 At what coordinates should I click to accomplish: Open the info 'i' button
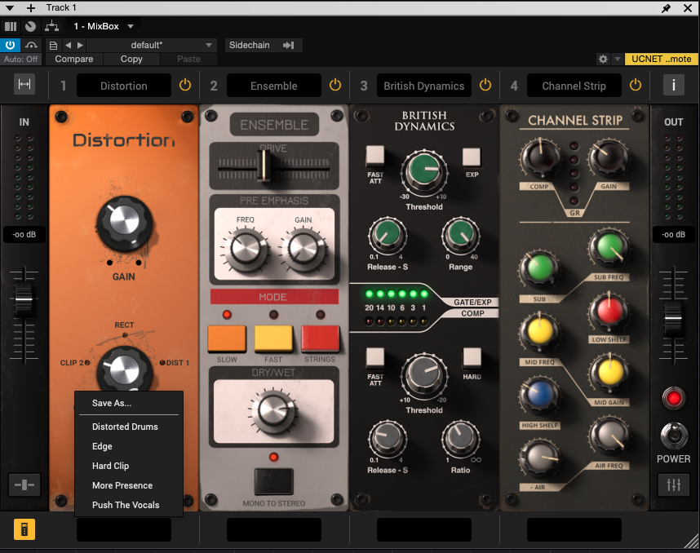click(x=674, y=84)
